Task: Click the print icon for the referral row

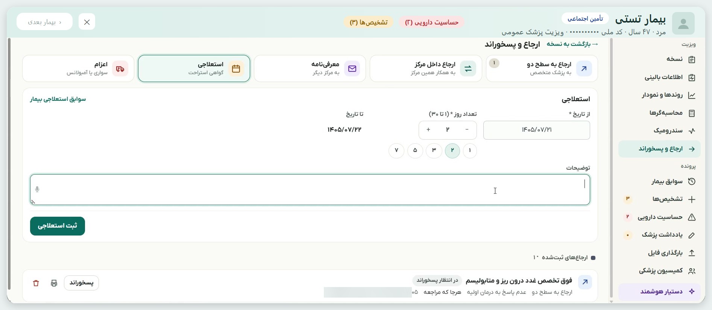Action: pos(54,283)
